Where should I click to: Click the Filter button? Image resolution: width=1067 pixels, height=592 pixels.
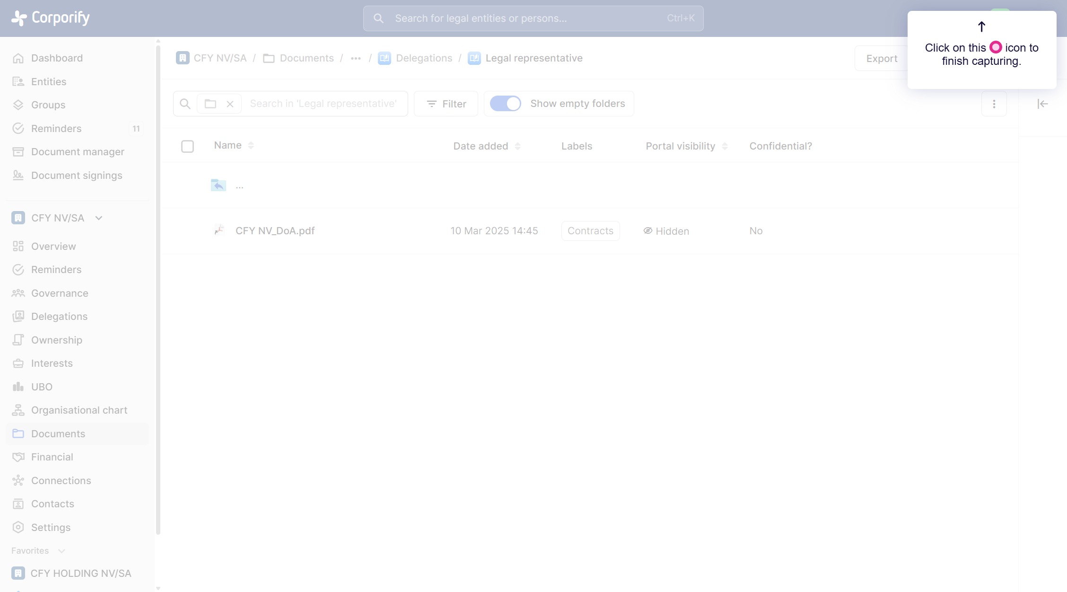(x=446, y=104)
